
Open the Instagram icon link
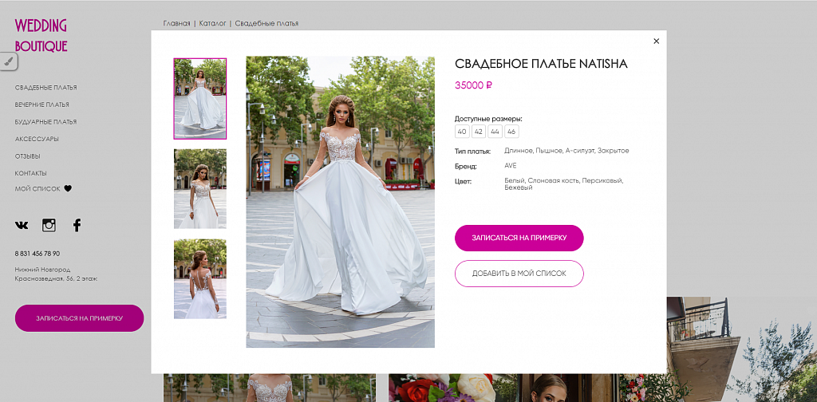[49, 225]
